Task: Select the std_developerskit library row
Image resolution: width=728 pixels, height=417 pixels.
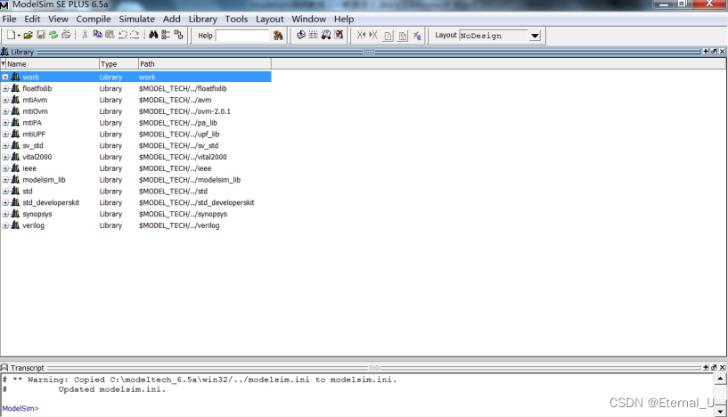Action: tap(136, 202)
